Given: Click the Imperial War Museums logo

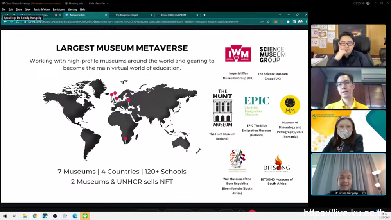Looking at the screenshot, I should coord(238,53).
